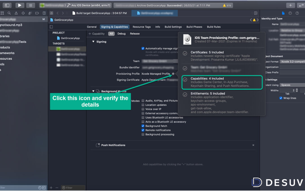Uncheck Remote notifications checkbox

pos(143,130)
